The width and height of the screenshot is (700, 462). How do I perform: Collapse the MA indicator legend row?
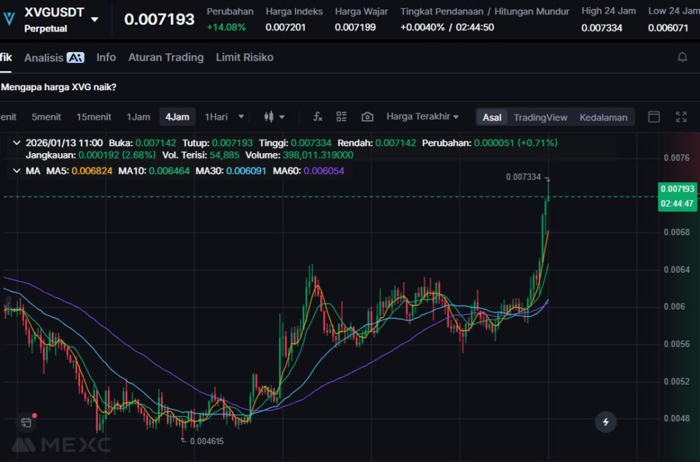(16, 170)
